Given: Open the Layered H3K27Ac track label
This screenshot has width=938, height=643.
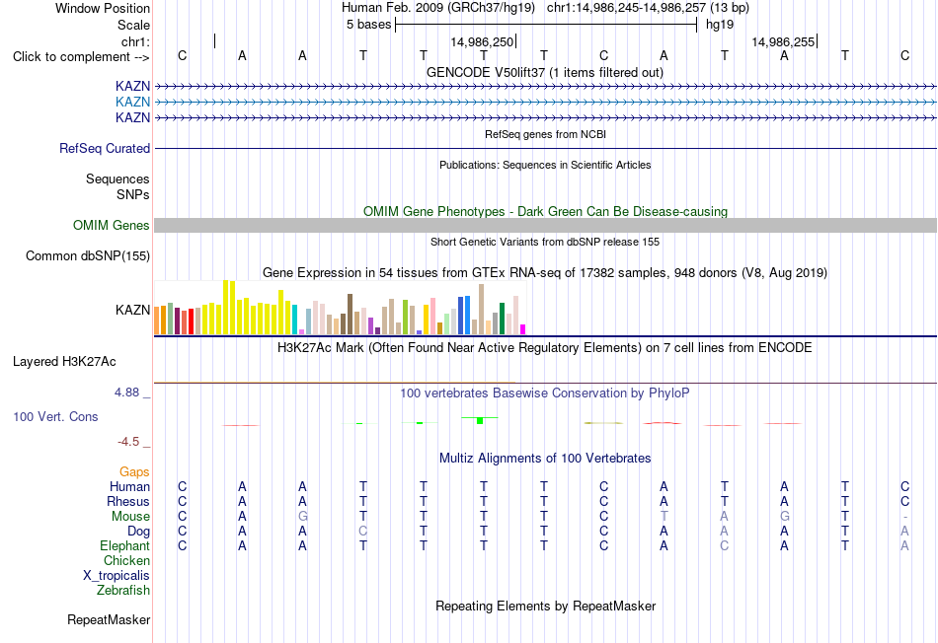Looking at the screenshot, I should tap(64, 362).
